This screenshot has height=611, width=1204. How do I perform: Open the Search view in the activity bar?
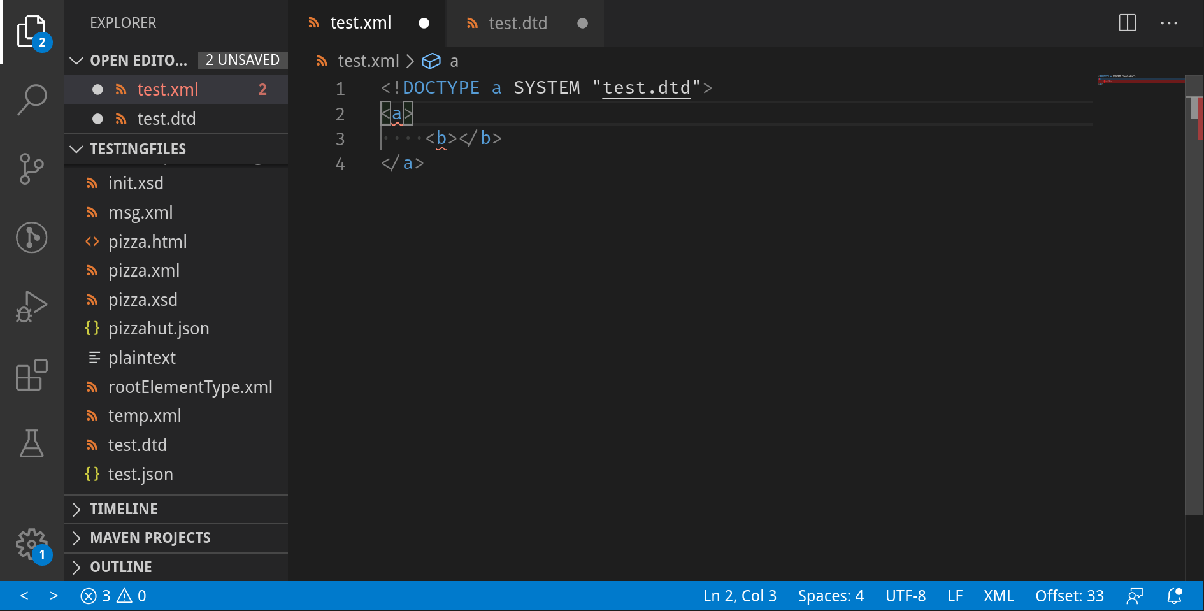tap(31, 99)
